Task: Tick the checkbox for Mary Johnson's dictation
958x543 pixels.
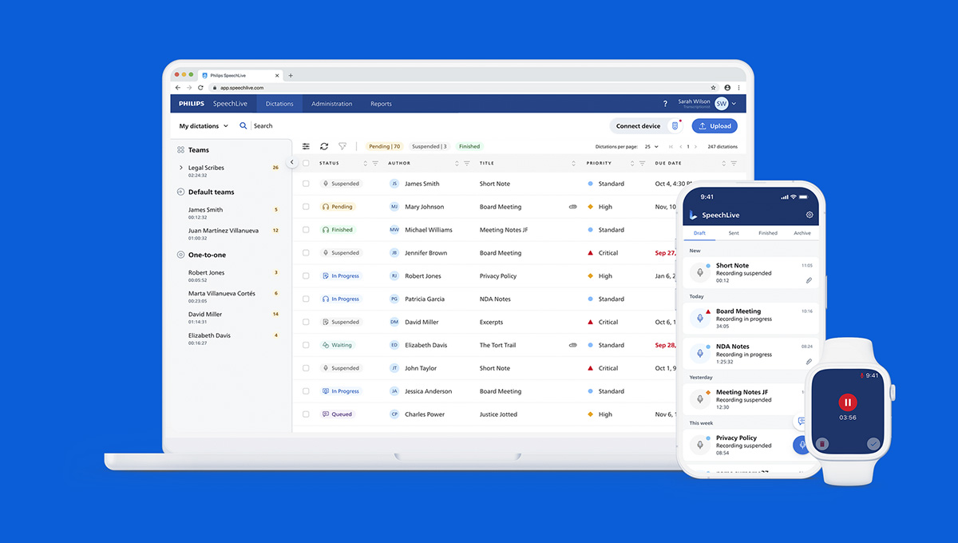Action: (306, 207)
